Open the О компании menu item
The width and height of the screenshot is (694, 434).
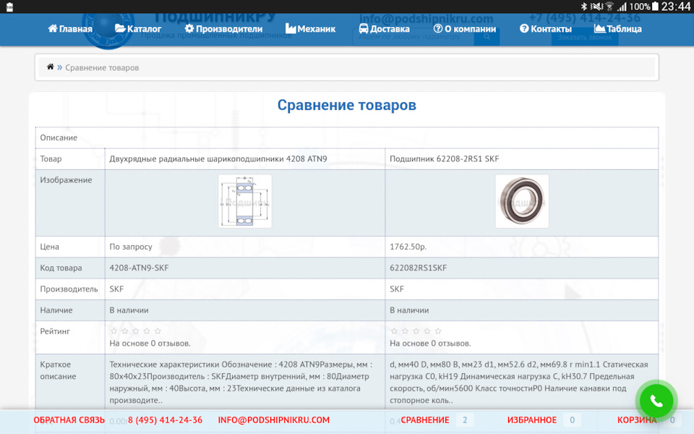click(x=464, y=29)
